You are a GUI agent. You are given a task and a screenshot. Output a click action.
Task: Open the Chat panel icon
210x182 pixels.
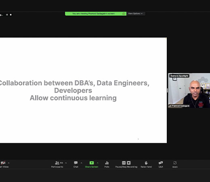[76, 163]
